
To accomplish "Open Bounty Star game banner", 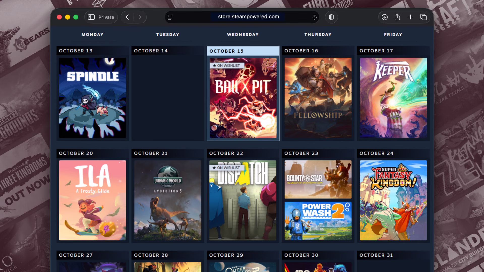I will click(318, 179).
